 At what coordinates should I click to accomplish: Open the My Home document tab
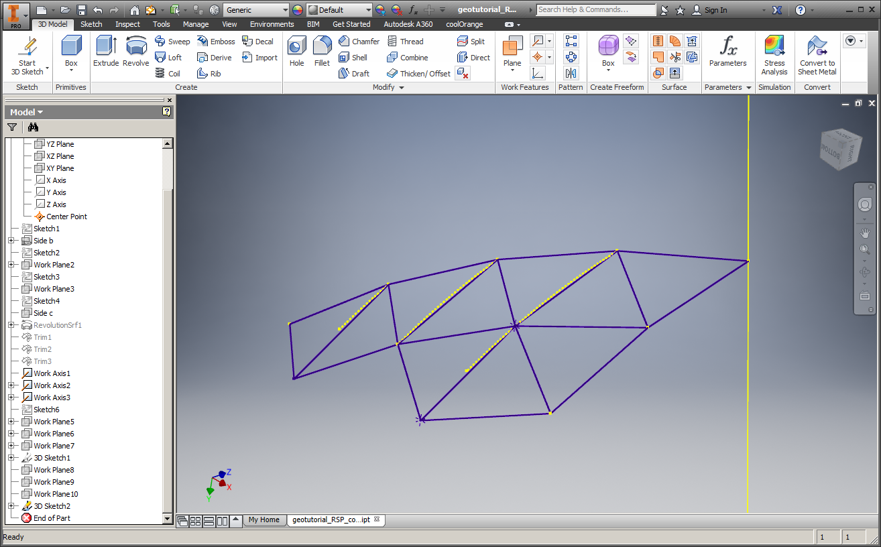pyautogui.click(x=263, y=520)
